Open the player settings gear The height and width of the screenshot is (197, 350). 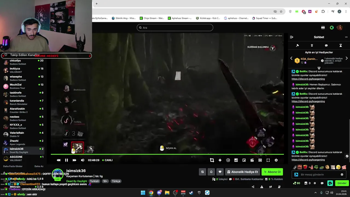pyautogui.click(x=276, y=160)
